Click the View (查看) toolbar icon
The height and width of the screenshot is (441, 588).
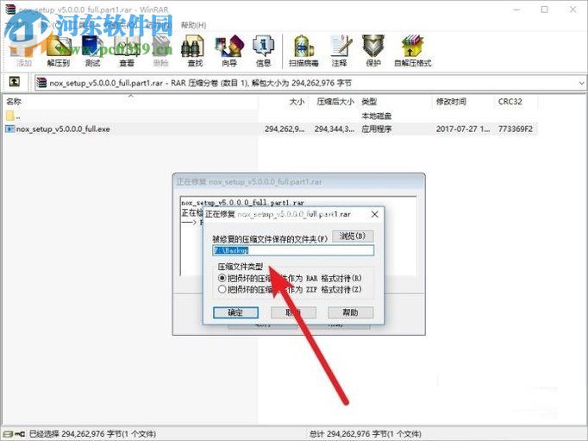coord(127,51)
